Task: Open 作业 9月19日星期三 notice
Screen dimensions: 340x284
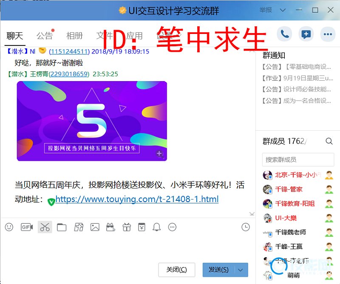Action: 297,78
